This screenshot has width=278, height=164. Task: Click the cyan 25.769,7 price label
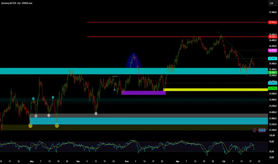(273, 58)
